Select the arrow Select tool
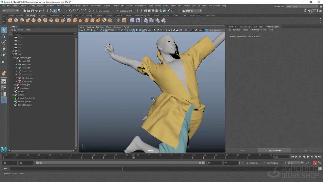Image resolution: width=323 pixels, height=182 pixels. [x=4, y=30]
